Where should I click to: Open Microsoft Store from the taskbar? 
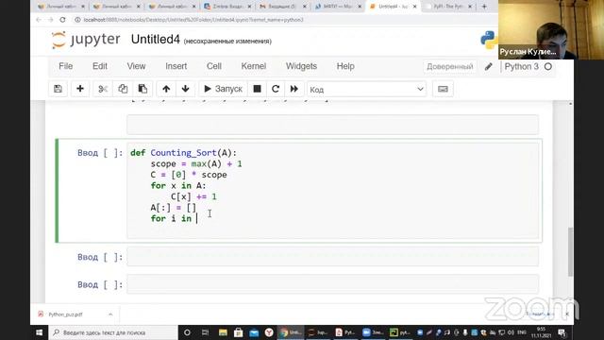[x=238, y=332]
